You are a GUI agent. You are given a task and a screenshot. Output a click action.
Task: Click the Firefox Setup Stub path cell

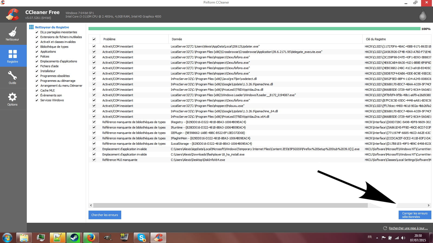[x=265, y=149]
